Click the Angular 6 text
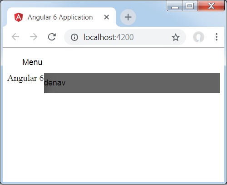This screenshot has width=227, height=185. coord(25,78)
